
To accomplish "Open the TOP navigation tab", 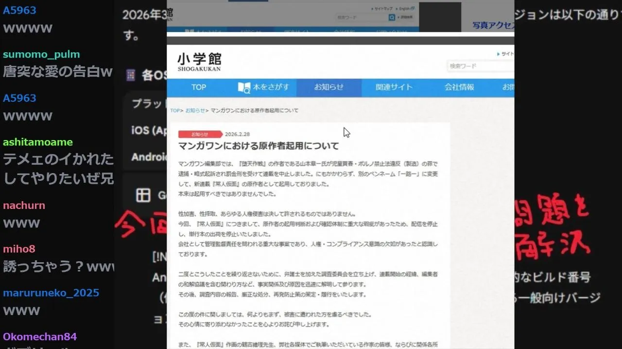I will pyautogui.click(x=199, y=88).
